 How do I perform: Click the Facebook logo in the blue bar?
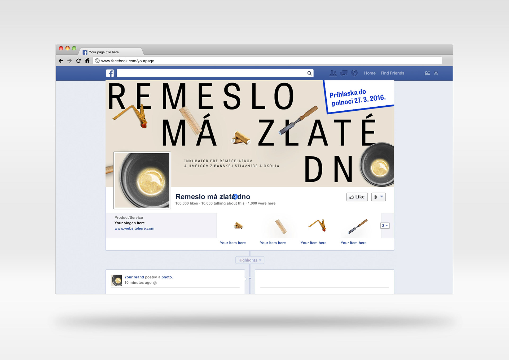110,73
